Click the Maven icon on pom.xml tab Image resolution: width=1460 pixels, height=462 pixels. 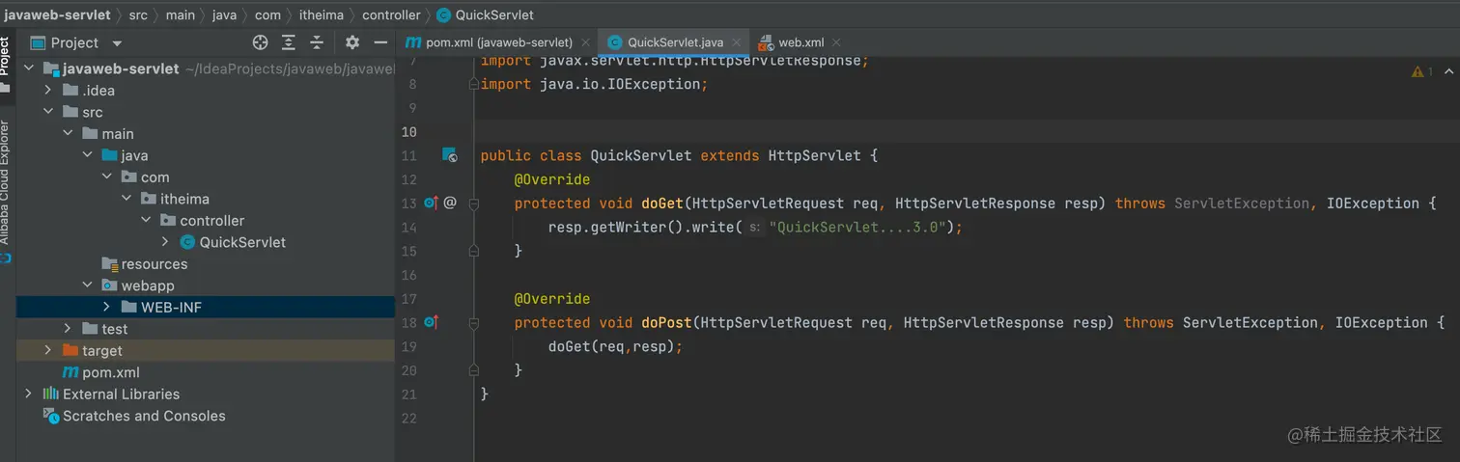(413, 42)
